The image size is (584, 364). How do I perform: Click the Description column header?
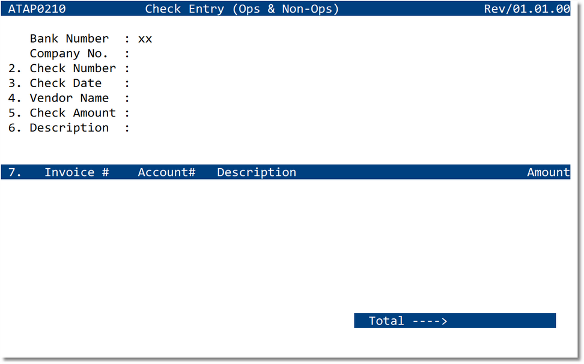257,172
